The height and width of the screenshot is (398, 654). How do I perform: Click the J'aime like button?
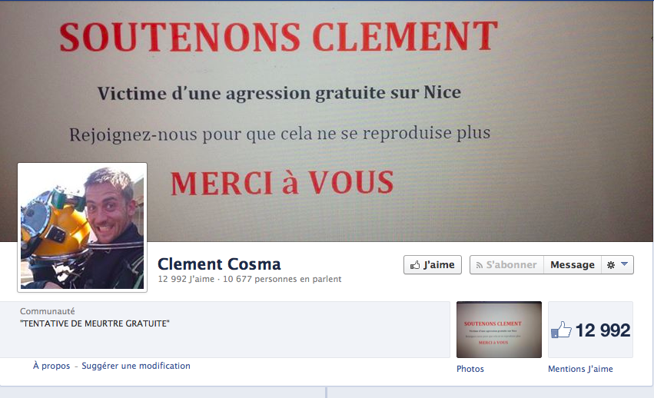click(433, 265)
